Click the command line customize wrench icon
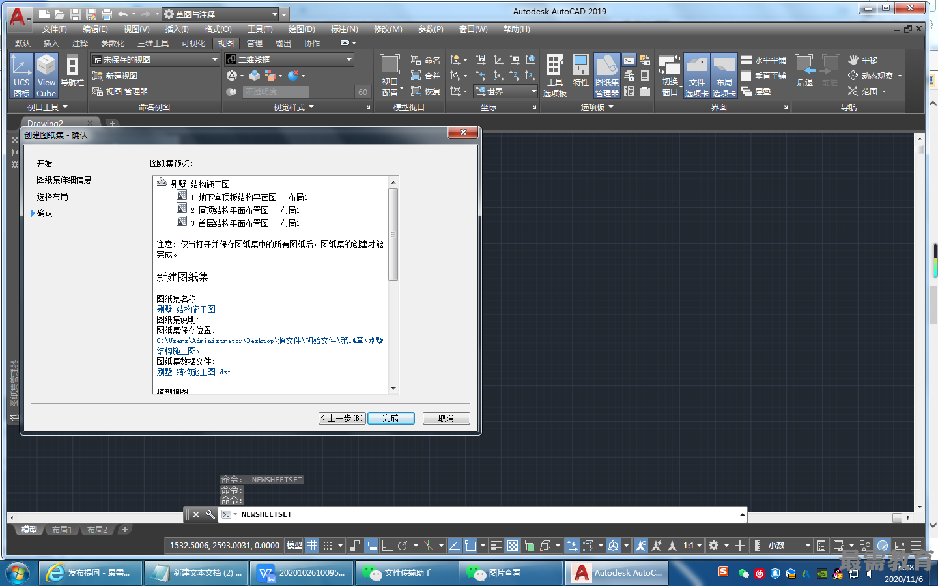This screenshot has width=938, height=586. (210, 514)
